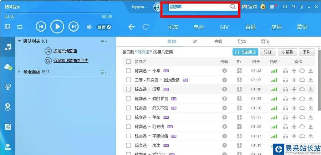Open the skin shirt icon
This screenshot has height=155, width=321.
pyautogui.click(x=272, y=6)
